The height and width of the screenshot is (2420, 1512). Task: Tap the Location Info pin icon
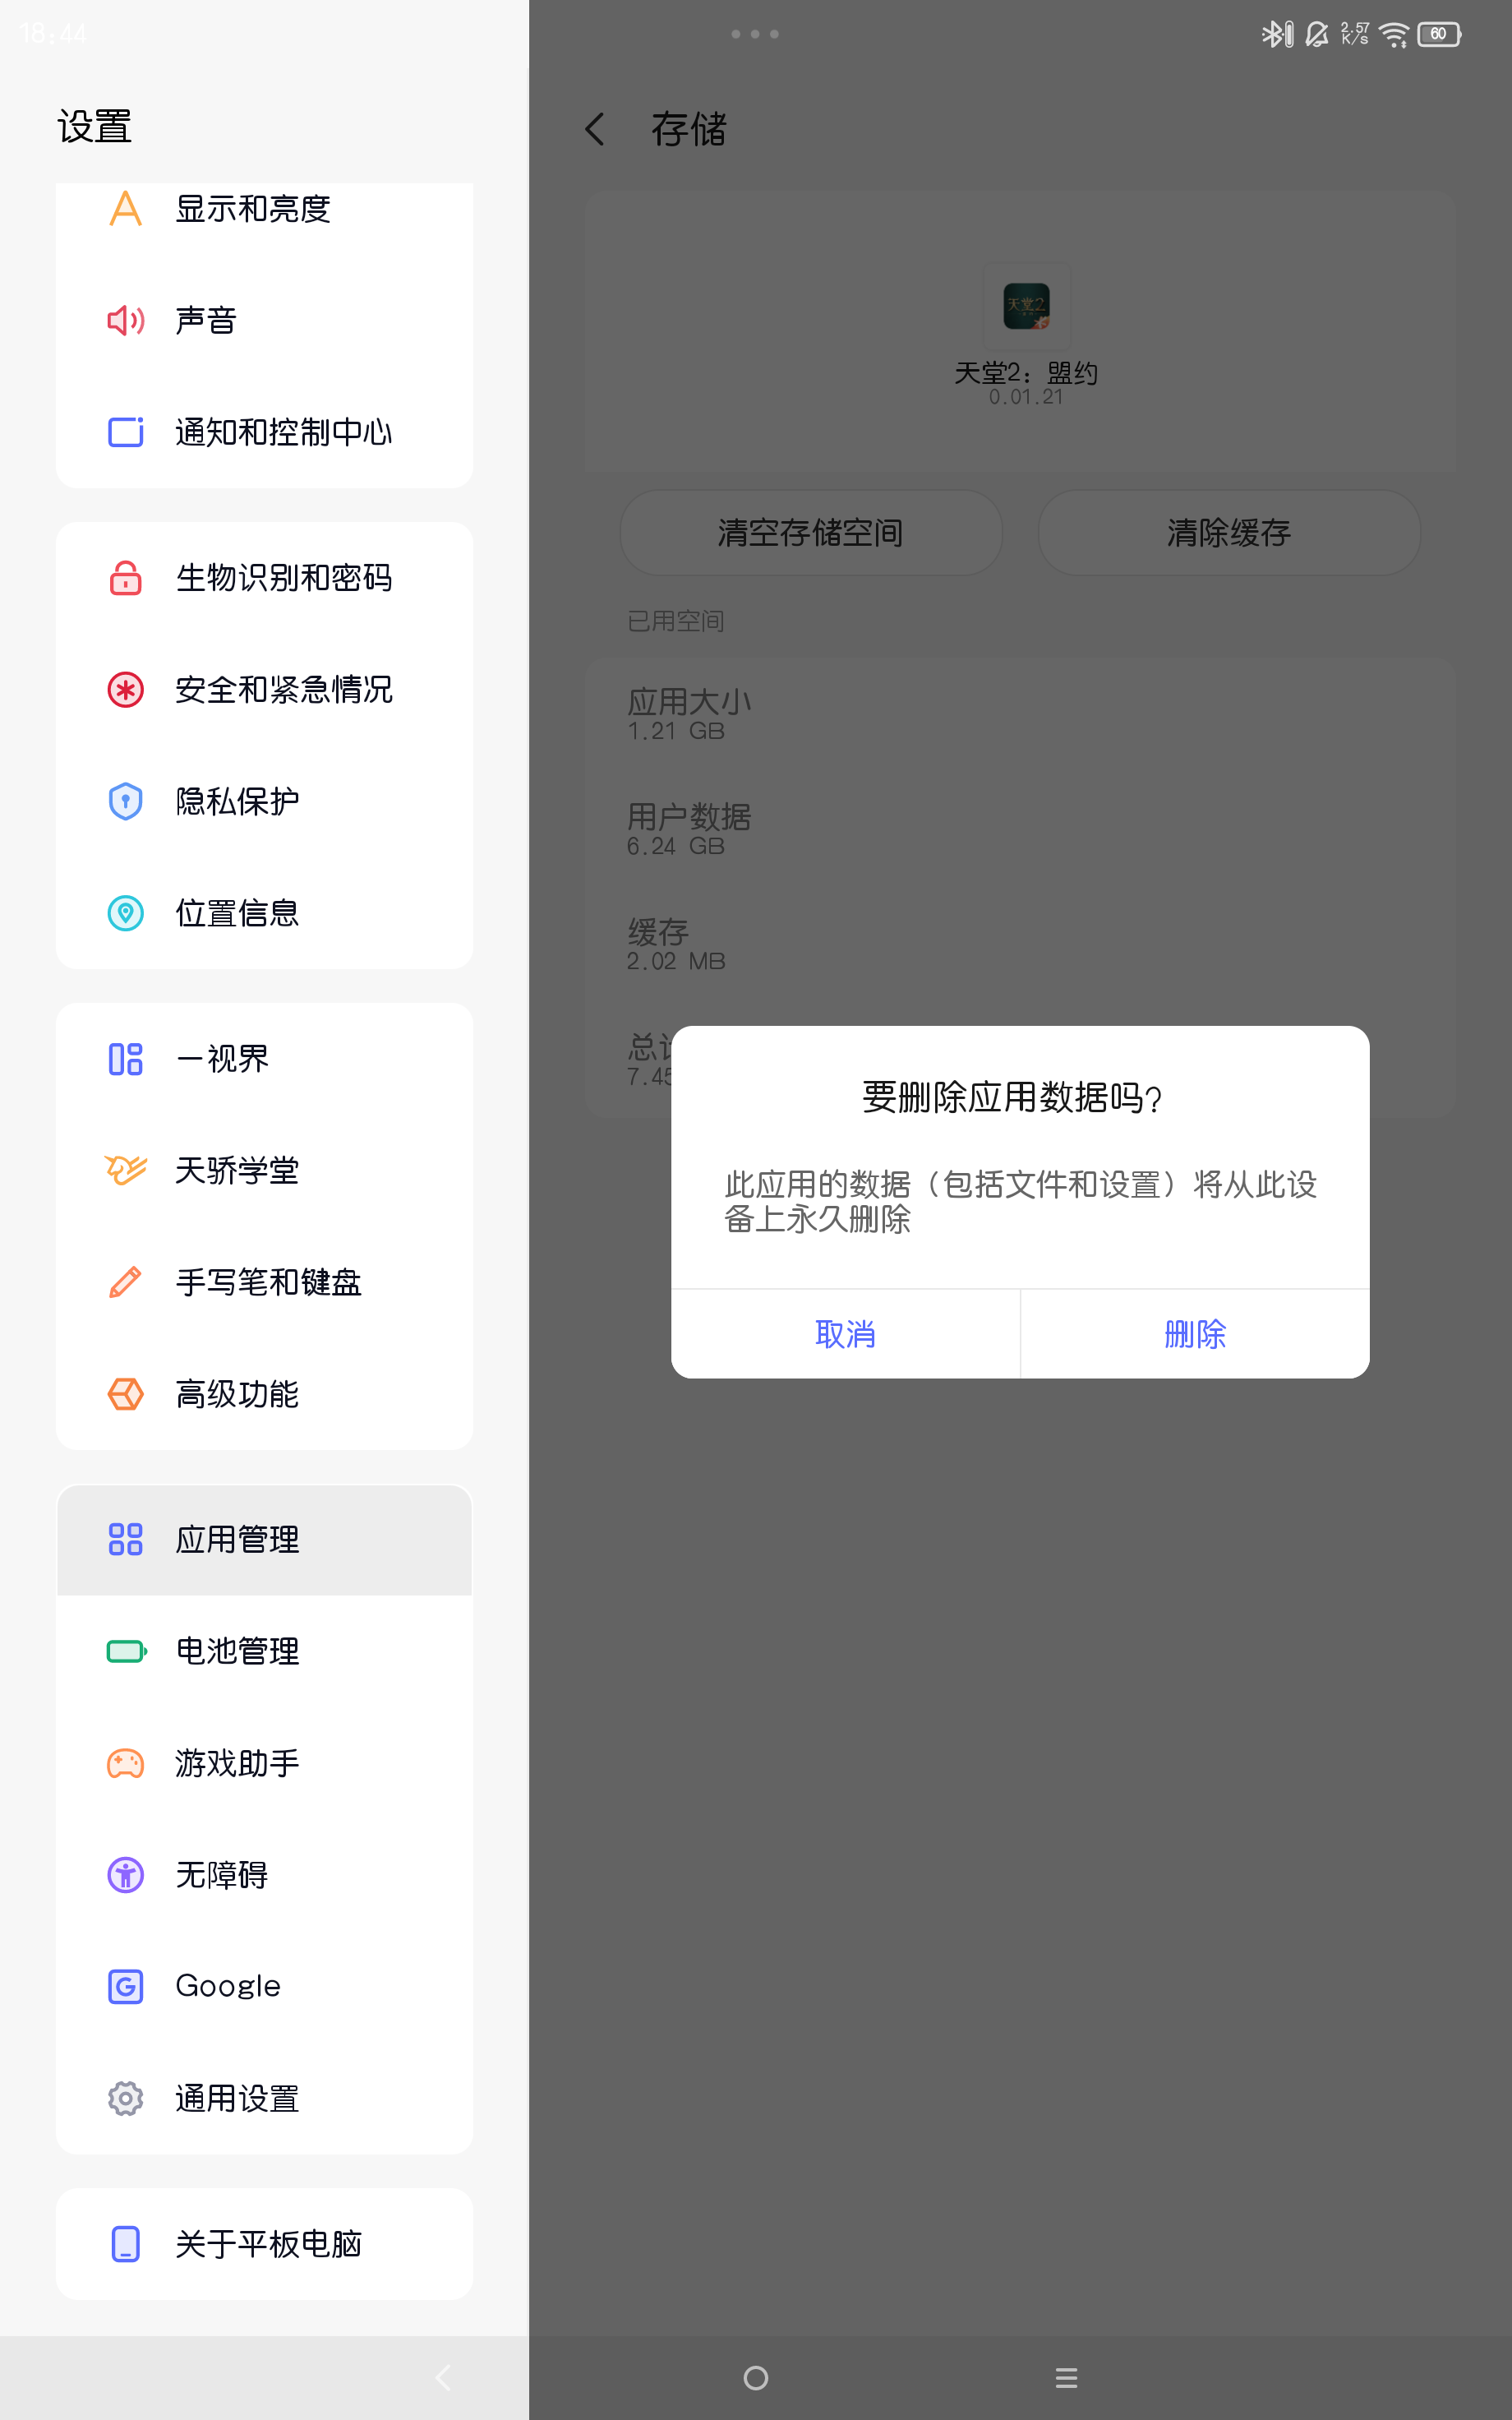coord(125,913)
